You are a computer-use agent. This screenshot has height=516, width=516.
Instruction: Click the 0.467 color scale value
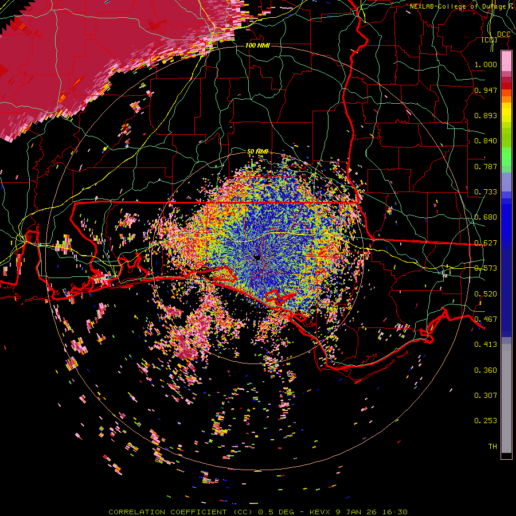(x=486, y=319)
